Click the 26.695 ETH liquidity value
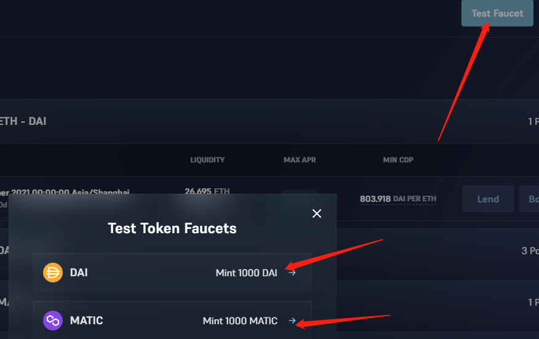This screenshot has height=339, width=539. tap(207, 191)
